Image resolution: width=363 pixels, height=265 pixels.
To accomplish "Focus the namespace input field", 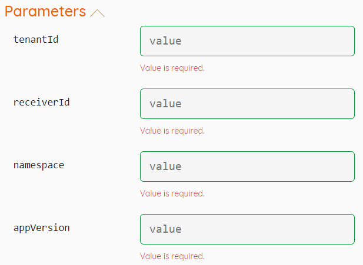I will [x=247, y=167].
